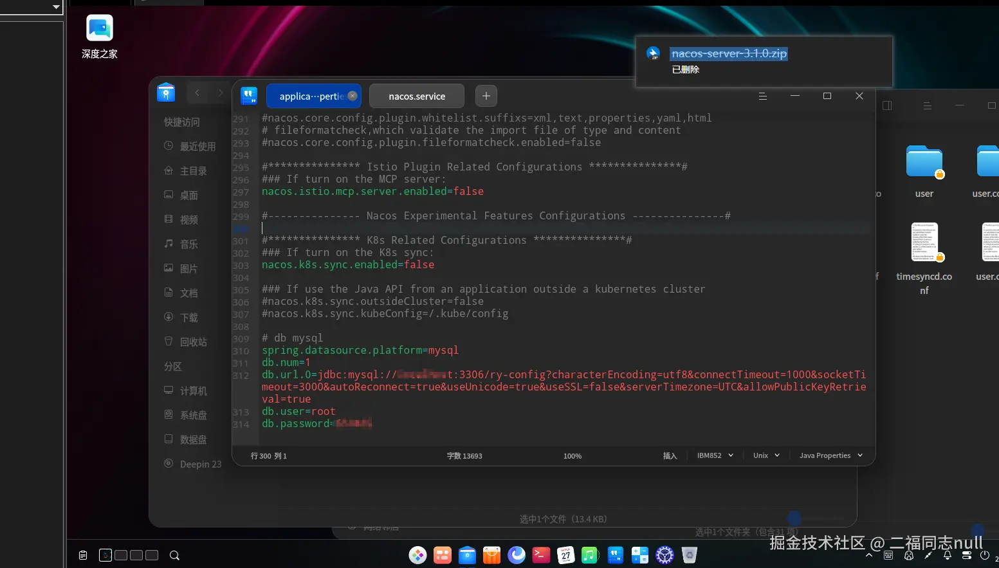Screen dimensions: 999x568
Task: Open multitasking view in the dock
Action: coord(443,555)
